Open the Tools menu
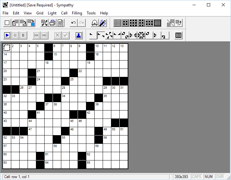 pyautogui.click(x=91, y=13)
